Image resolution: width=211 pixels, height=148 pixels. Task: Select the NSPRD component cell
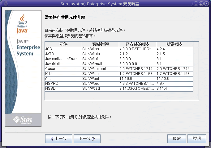click(x=63, y=84)
